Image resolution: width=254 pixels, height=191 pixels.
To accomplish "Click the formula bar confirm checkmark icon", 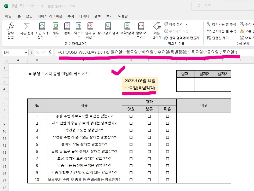I will coord(43,52).
